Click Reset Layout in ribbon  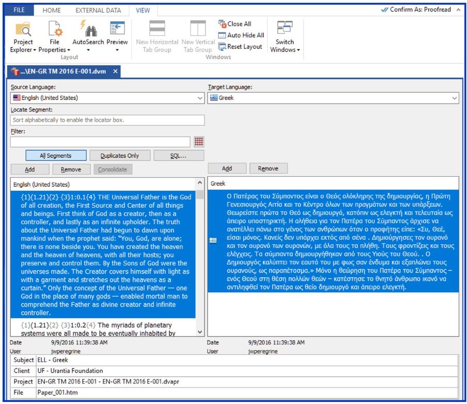[x=240, y=46]
